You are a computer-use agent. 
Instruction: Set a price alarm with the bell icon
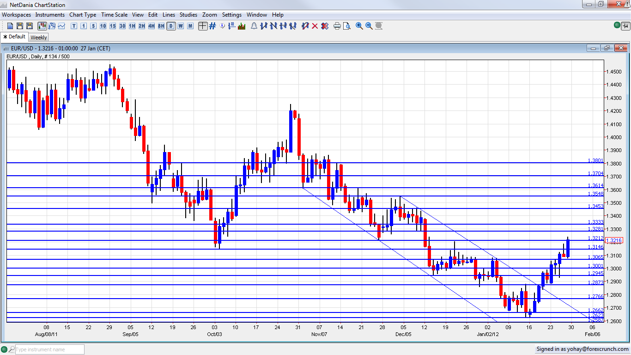coord(254,26)
